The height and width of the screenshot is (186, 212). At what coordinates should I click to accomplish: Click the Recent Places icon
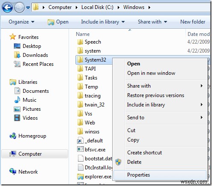(x=17, y=64)
